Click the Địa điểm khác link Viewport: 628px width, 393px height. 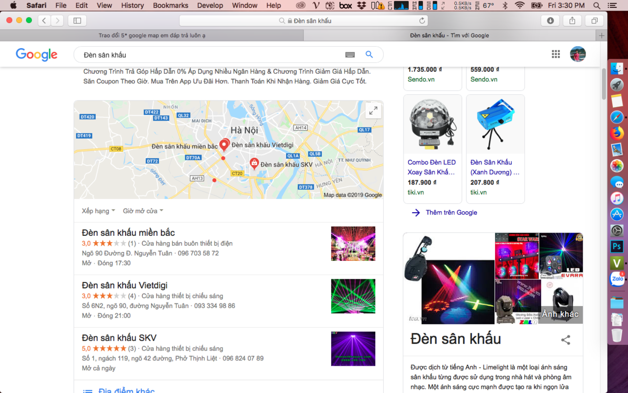click(127, 391)
